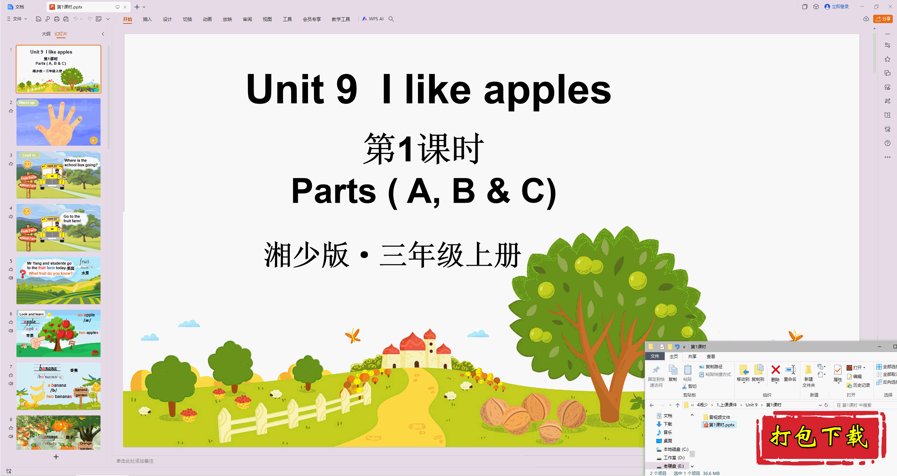The height and width of the screenshot is (476, 897).
Task: Click the export to PDF icon
Action: 48,19
